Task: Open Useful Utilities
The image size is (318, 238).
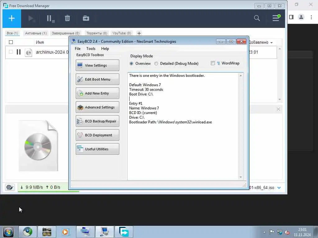Action: (97, 149)
